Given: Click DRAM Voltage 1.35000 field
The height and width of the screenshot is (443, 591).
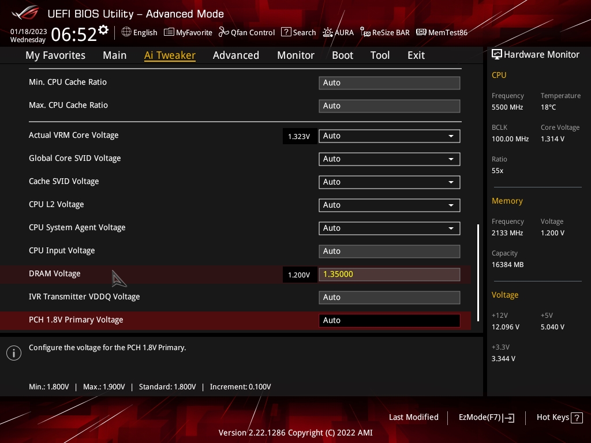Looking at the screenshot, I should coord(390,274).
